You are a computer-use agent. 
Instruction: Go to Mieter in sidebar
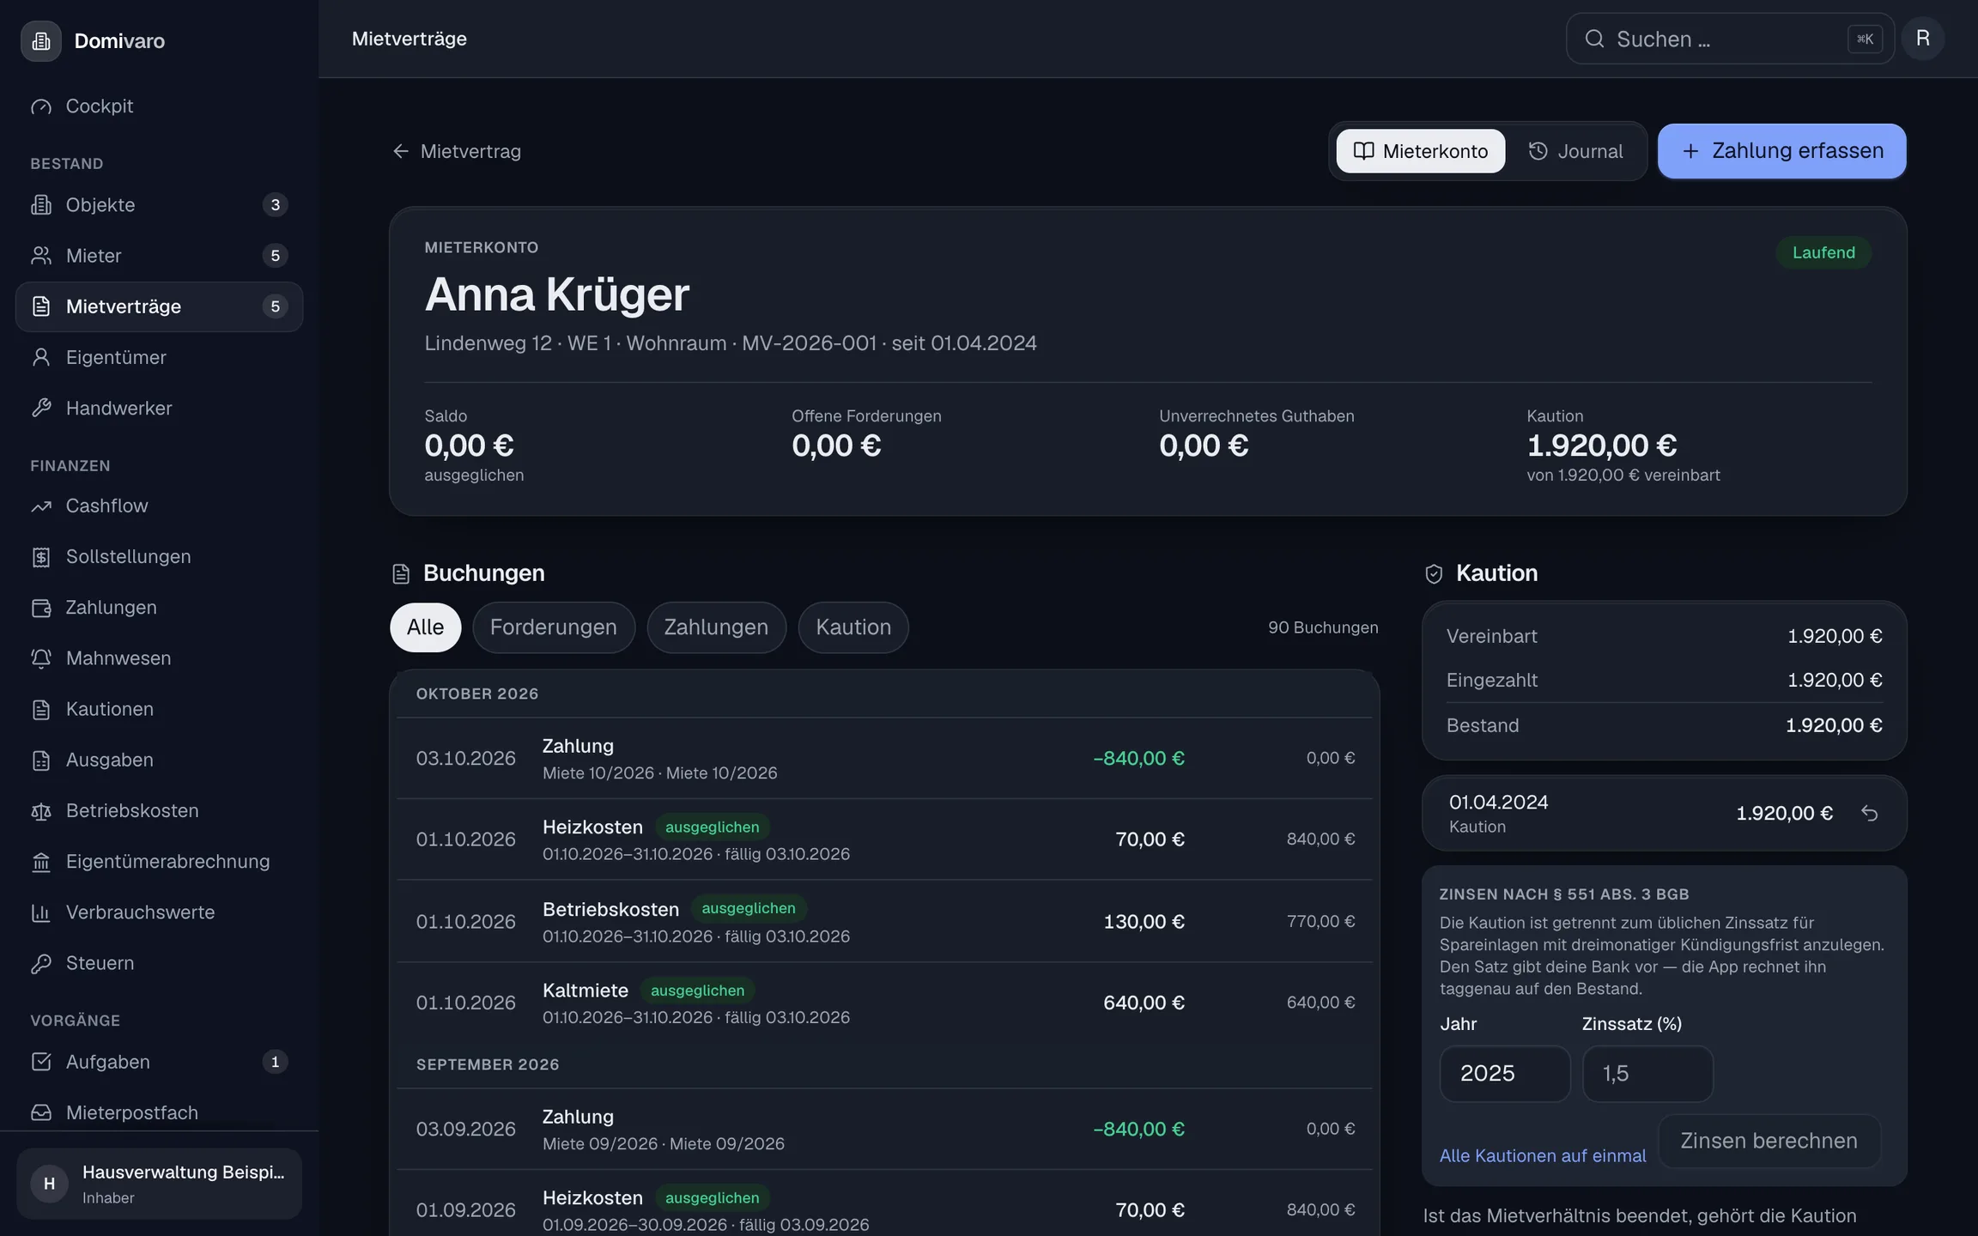(159, 256)
